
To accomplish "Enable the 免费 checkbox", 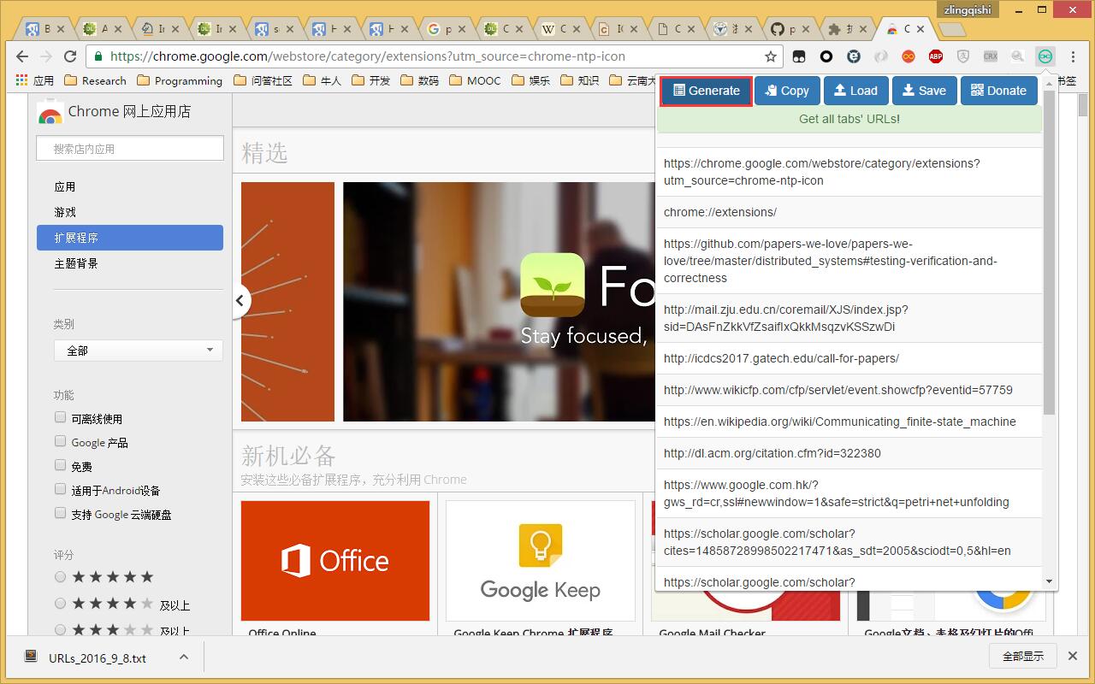I will click(x=60, y=465).
